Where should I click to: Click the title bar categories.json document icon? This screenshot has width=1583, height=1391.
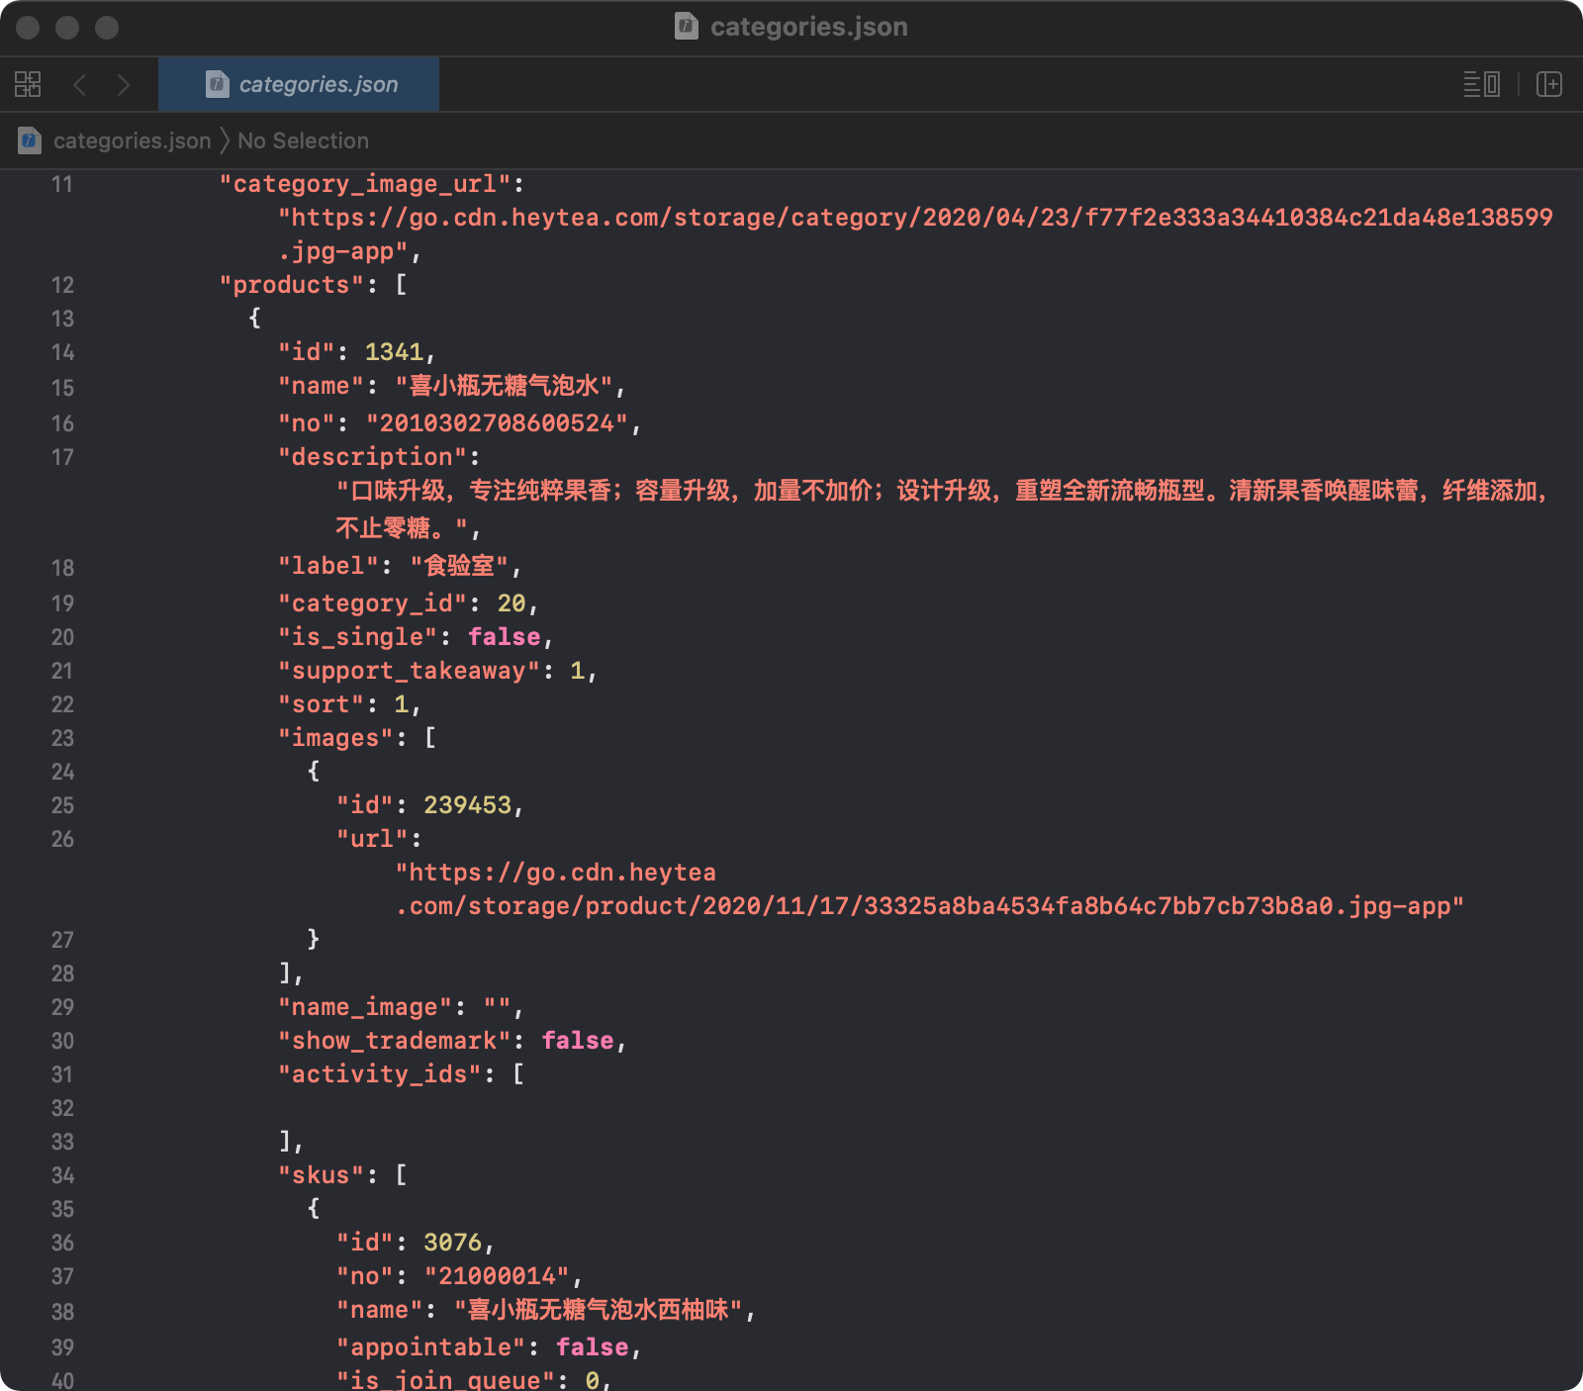pyautogui.click(x=686, y=26)
